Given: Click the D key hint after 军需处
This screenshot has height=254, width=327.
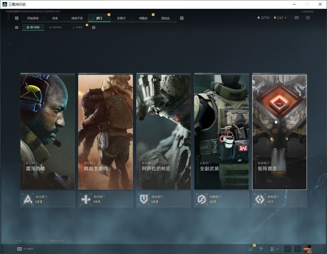Looking at the screenshot, I should [x=94, y=27].
